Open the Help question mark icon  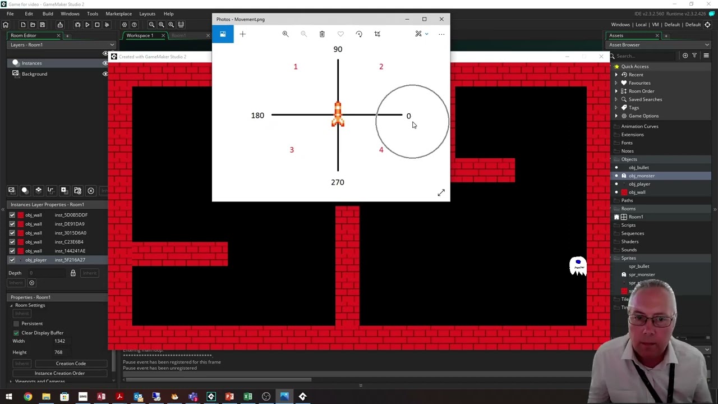134,25
